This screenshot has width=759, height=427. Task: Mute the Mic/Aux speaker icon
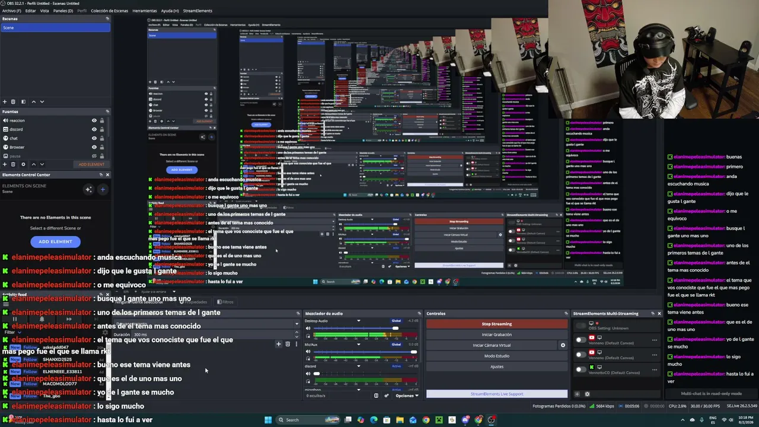click(x=308, y=352)
